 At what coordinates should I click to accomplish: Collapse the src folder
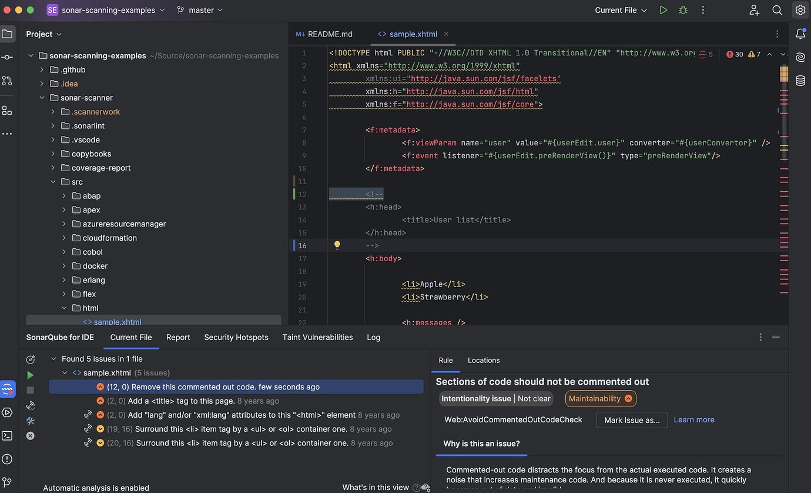point(53,181)
